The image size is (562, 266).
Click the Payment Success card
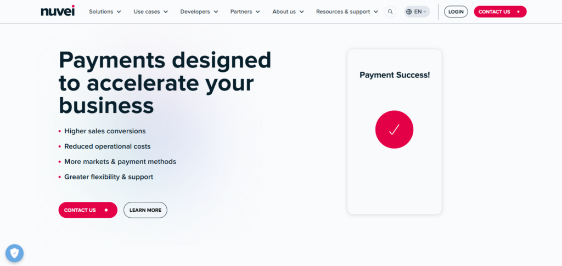[394, 176]
